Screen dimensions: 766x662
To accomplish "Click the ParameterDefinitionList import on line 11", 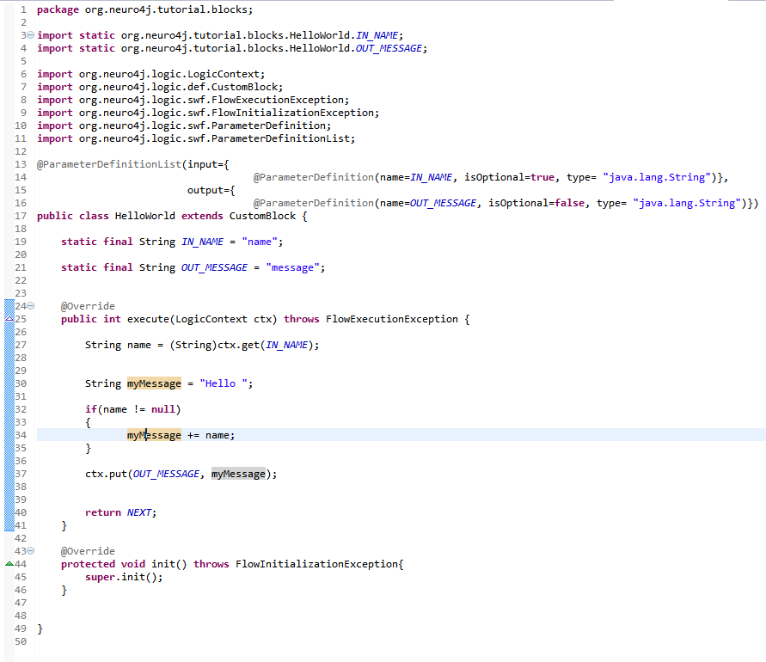I will point(281,138).
